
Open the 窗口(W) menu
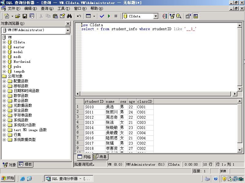coord(80,9)
